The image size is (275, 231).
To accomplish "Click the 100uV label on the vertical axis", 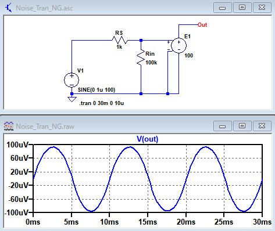I will [17, 145].
